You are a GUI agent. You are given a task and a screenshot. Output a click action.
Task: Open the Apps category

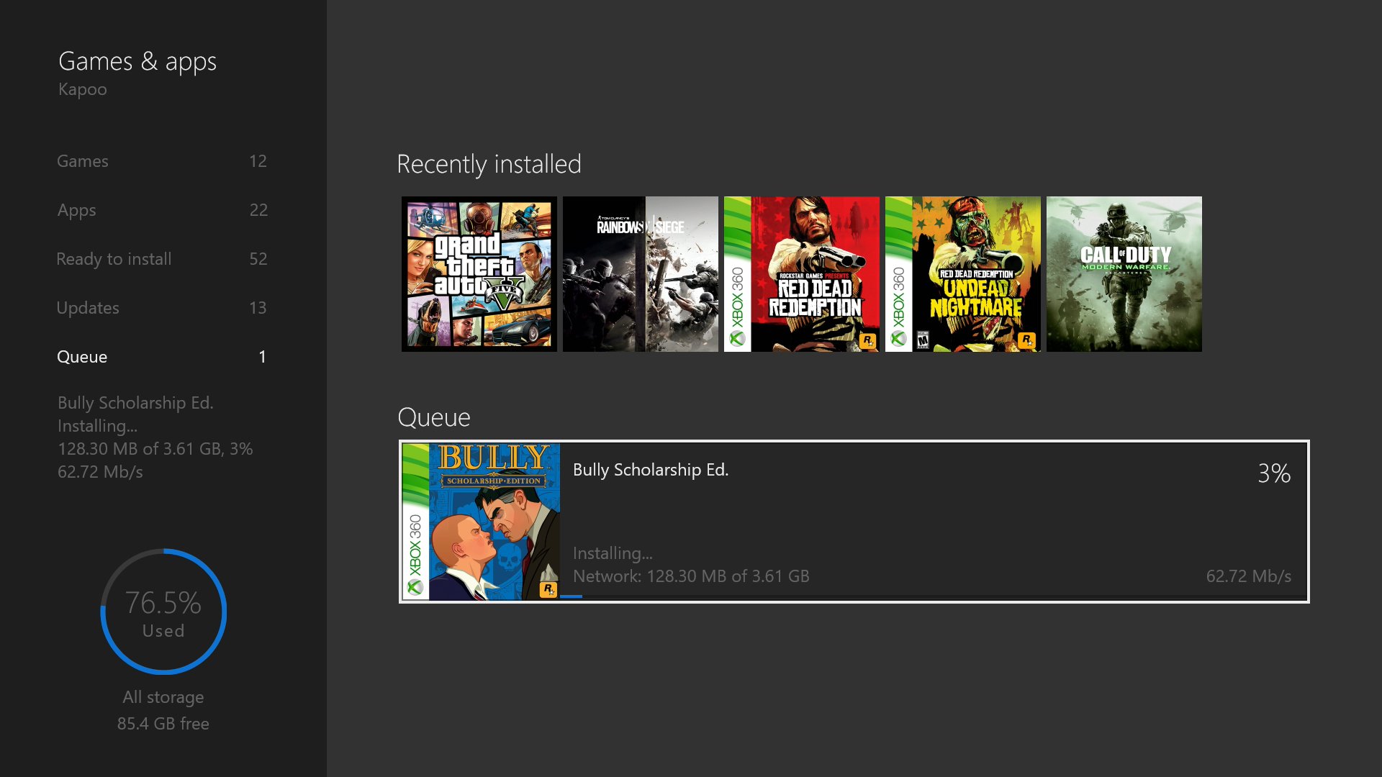(162, 210)
